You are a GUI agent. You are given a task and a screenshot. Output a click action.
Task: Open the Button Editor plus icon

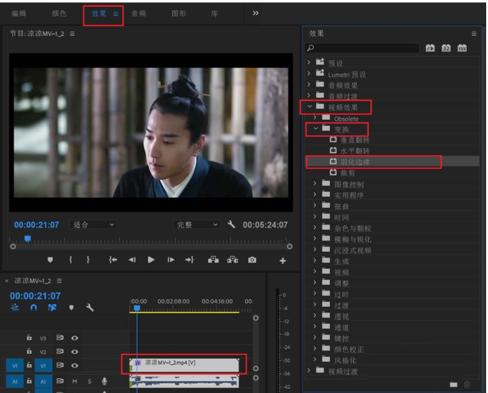coord(282,260)
